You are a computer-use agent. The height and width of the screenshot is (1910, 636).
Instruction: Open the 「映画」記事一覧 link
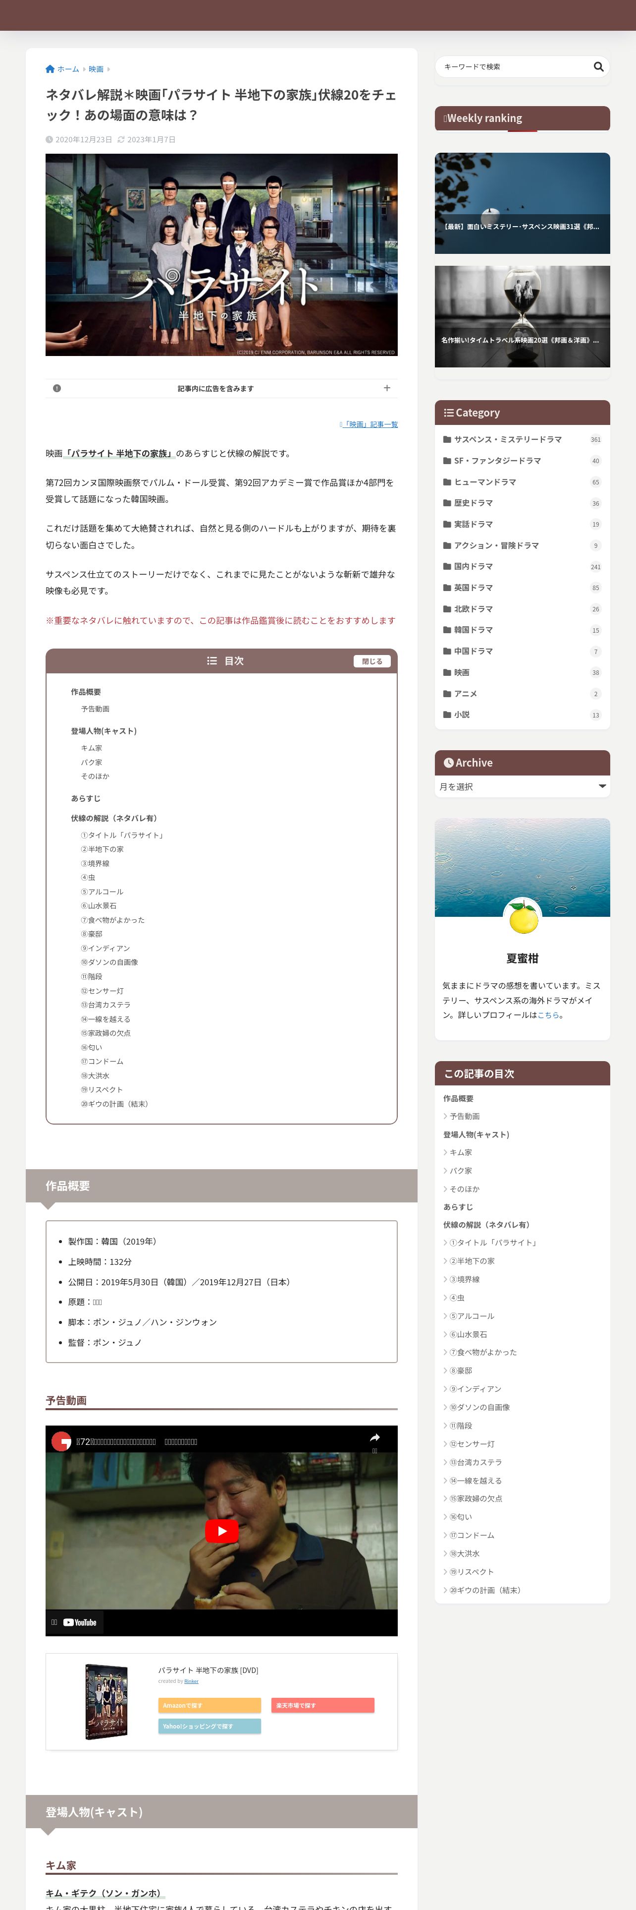pos(369,424)
